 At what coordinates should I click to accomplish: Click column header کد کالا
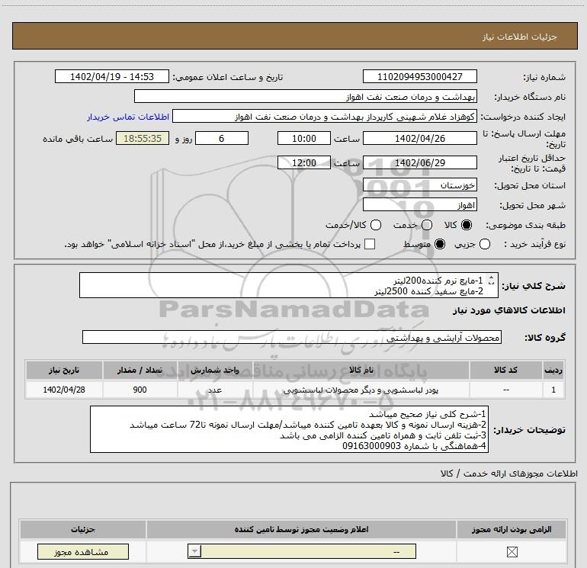pyautogui.click(x=505, y=370)
